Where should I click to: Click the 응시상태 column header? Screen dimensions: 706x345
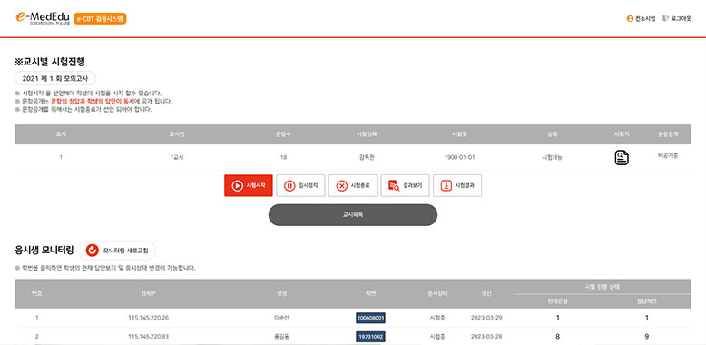438,293
